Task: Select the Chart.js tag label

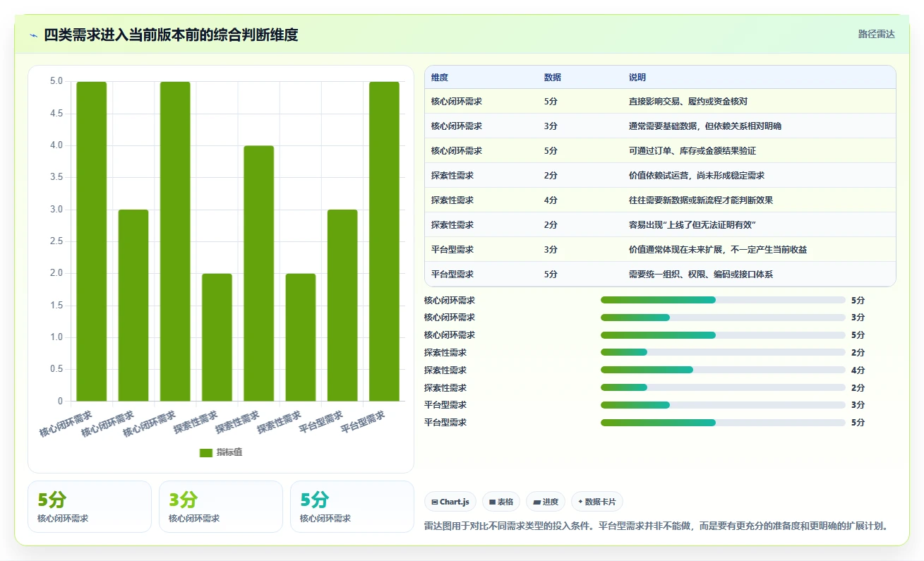Action: coord(455,502)
